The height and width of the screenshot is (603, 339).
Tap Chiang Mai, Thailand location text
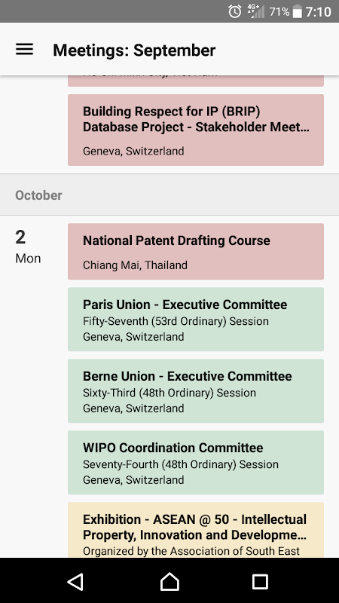135,265
